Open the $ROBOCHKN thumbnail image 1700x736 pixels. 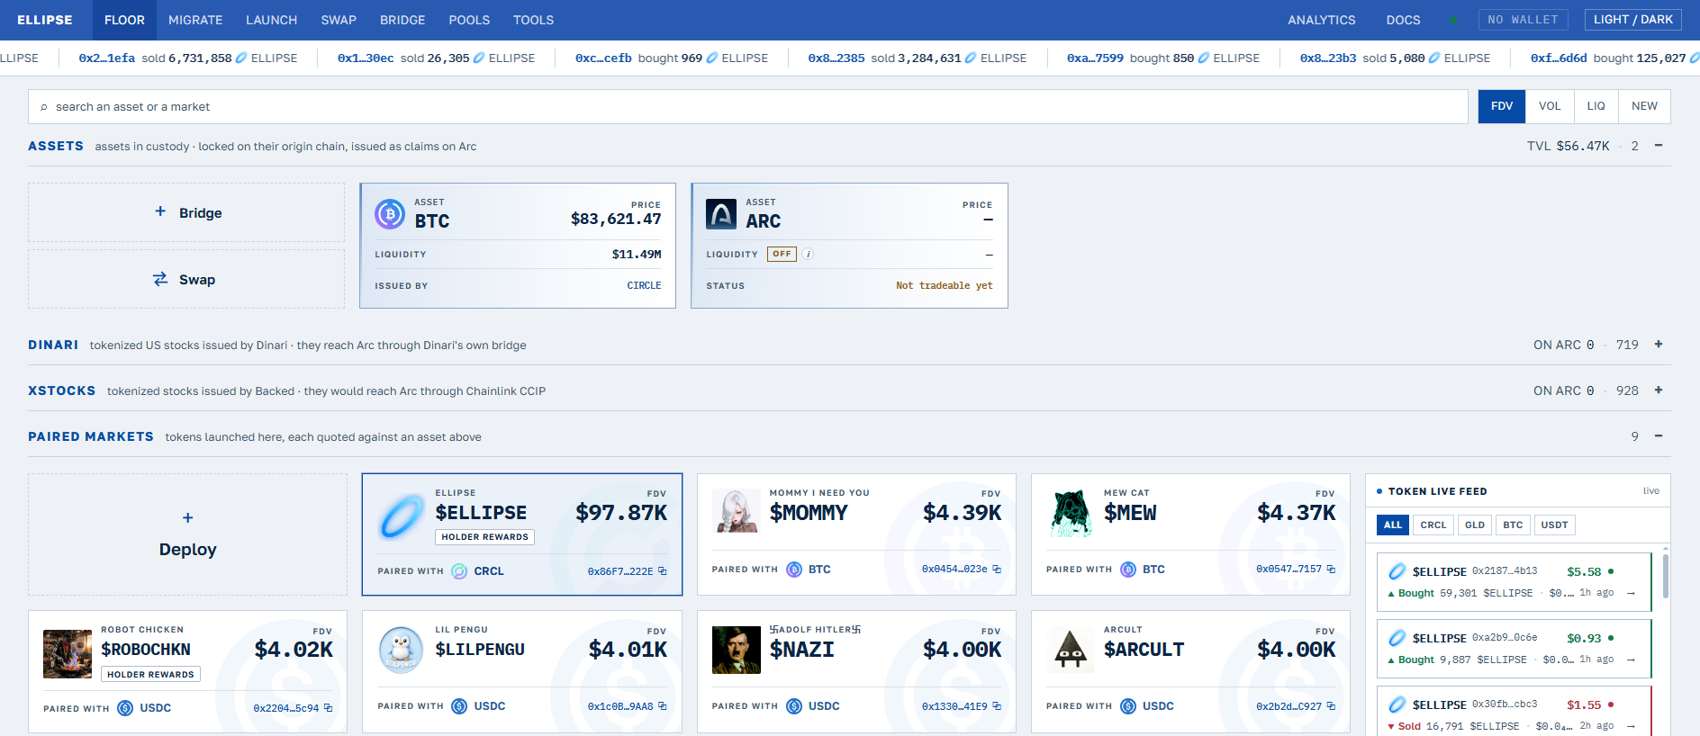[x=68, y=653]
